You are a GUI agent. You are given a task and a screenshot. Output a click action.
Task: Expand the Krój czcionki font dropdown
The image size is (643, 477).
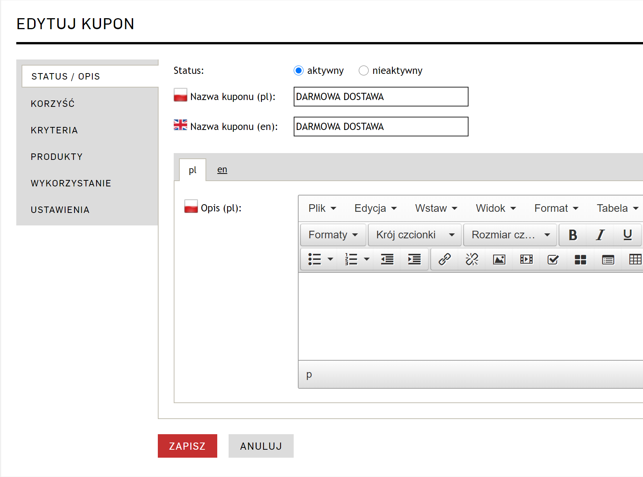click(415, 235)
